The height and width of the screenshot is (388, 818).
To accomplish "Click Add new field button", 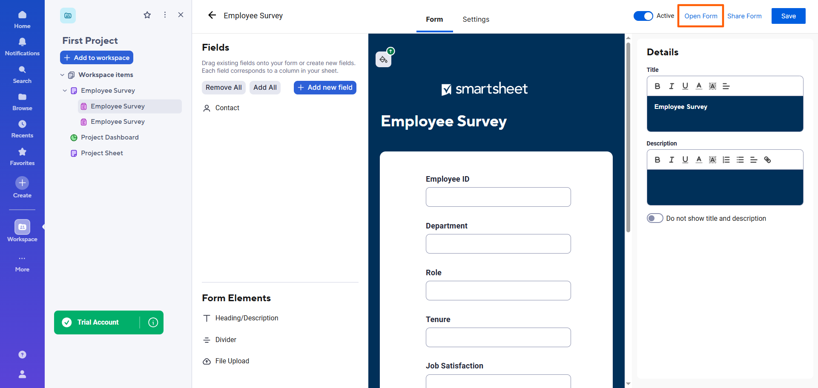I will point(325,87).
